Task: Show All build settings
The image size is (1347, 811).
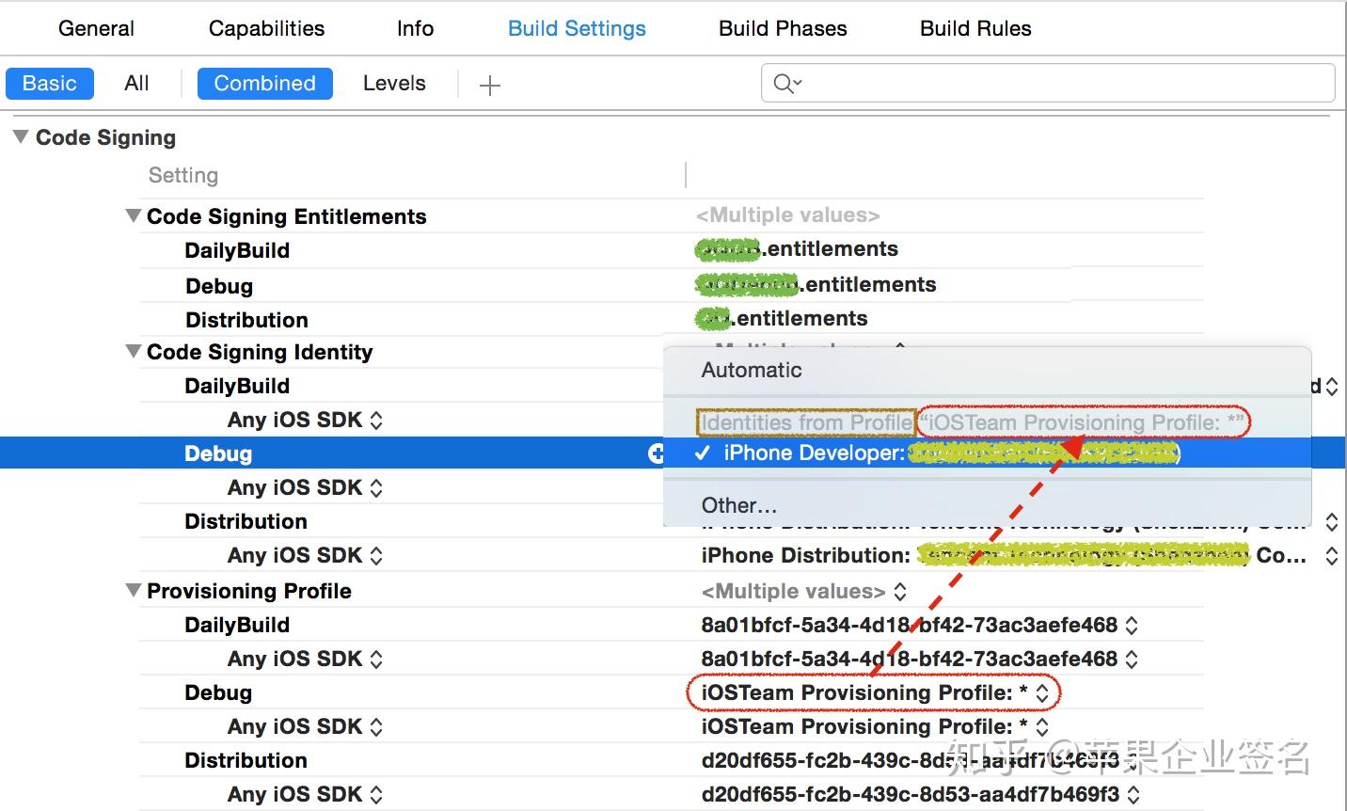Action: pos(136,84)
